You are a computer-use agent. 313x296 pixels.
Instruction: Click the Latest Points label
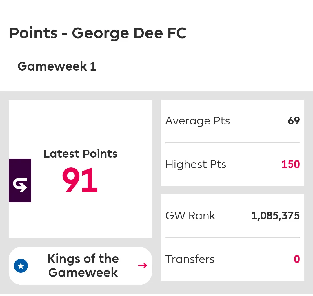pos(80,154)
